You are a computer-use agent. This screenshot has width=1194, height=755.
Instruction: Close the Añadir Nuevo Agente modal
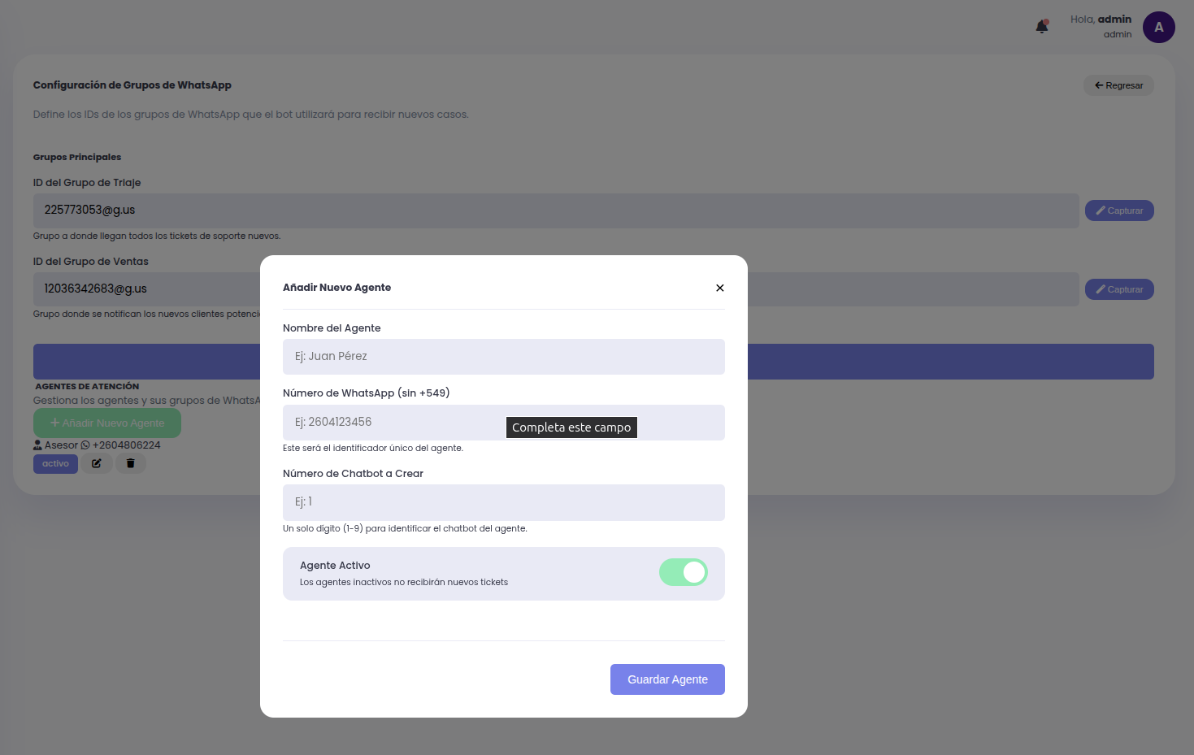click(719, 288)
